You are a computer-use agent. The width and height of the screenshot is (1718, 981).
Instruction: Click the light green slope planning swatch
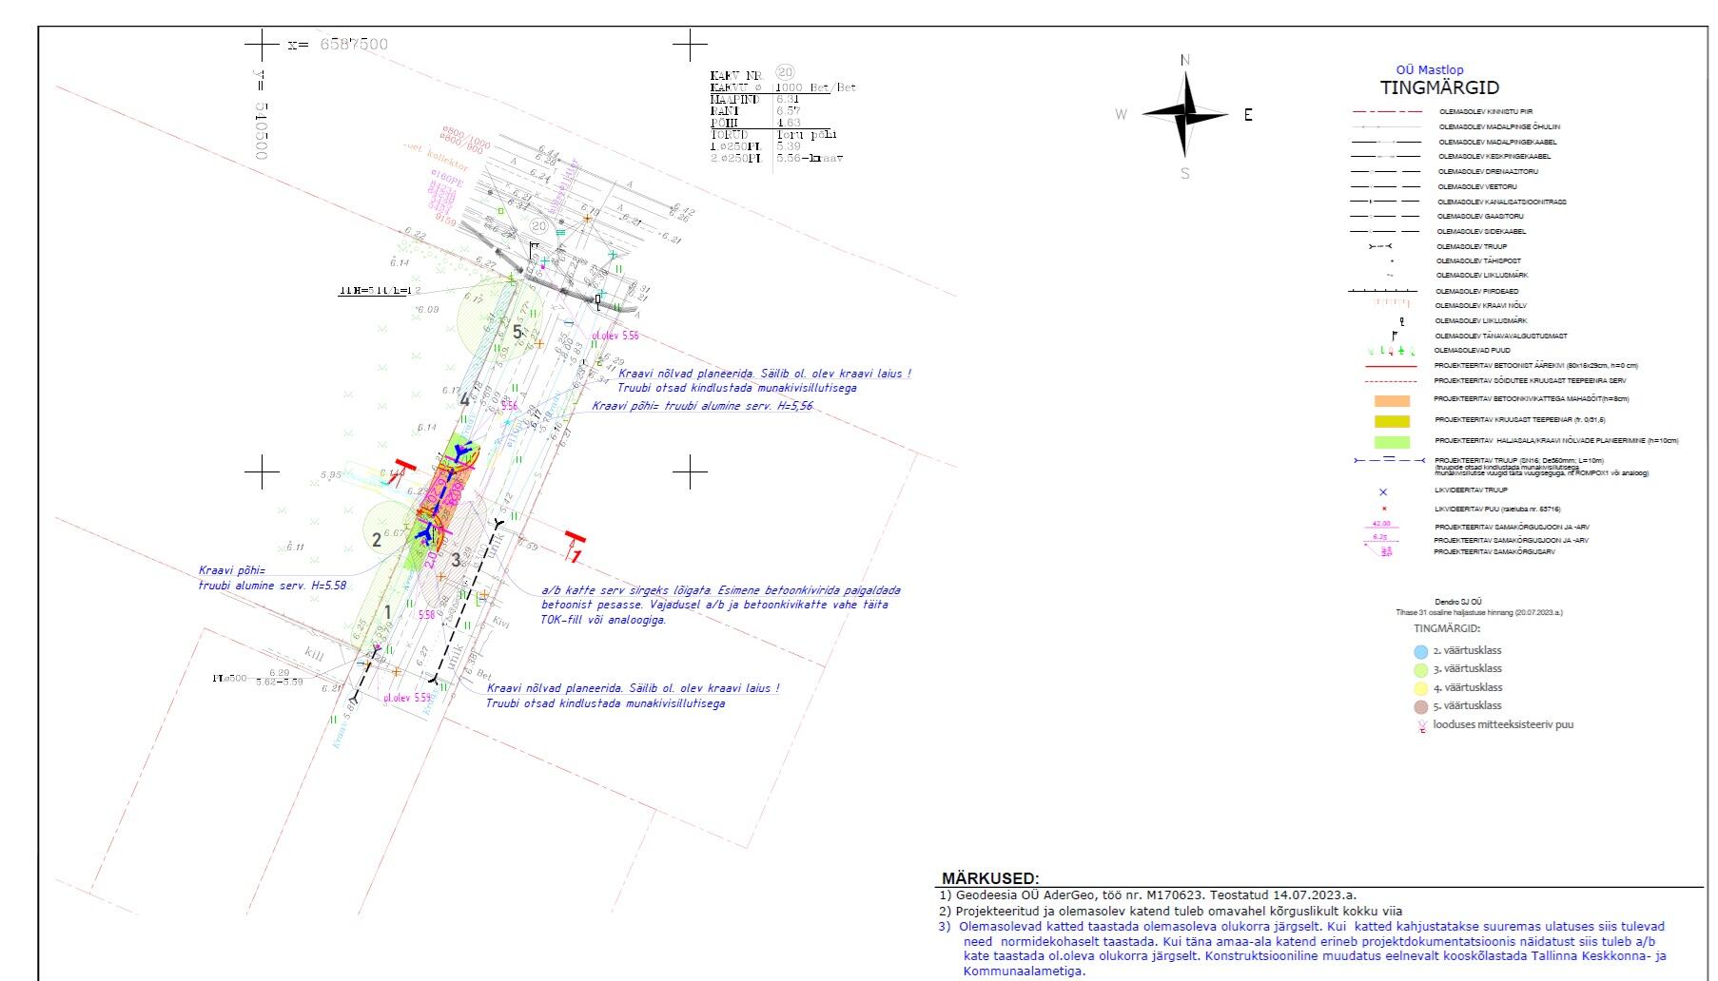[x=1392, y=442]
